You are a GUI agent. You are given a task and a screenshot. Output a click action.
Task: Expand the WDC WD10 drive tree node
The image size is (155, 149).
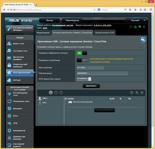[66, 102]
